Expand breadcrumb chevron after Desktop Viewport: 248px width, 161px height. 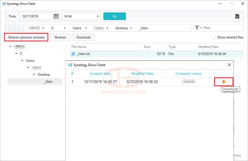click(131, 28)
